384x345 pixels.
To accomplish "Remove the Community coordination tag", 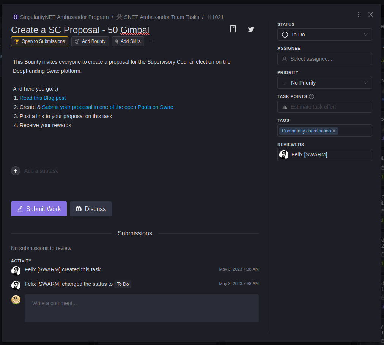I will point(334,131).
